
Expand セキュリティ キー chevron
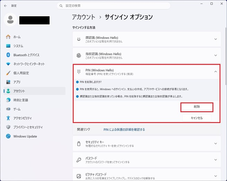coord(216,143)
